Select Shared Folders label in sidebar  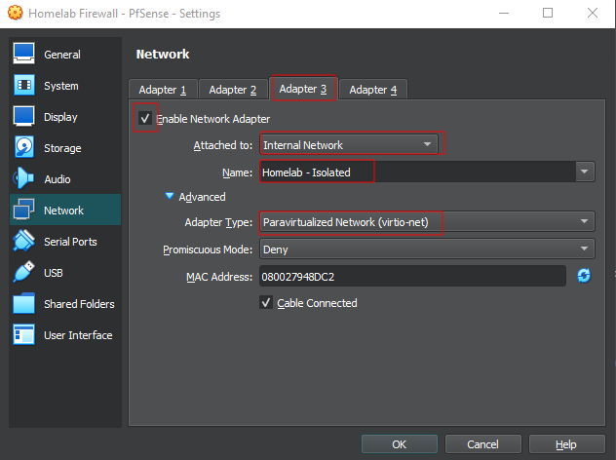point(79,304)
